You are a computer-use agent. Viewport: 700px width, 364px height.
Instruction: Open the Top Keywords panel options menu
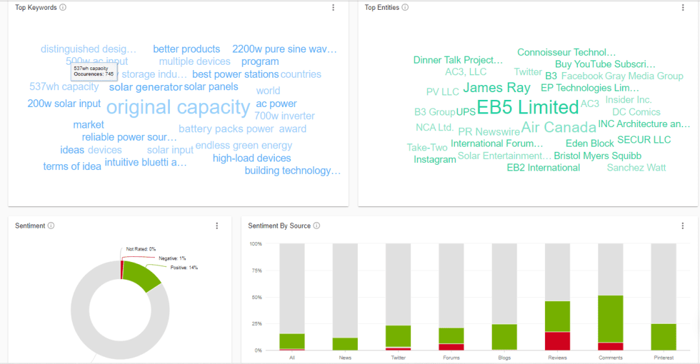(333, 8)
